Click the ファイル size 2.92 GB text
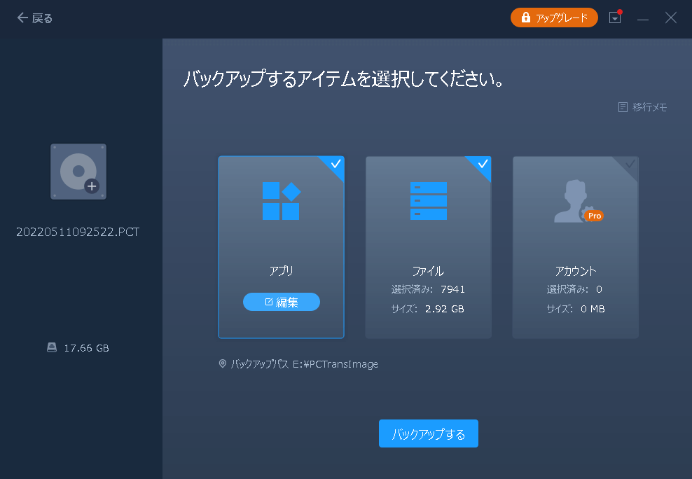This screenshot has height=479, width=692. (x=444, y=309)
